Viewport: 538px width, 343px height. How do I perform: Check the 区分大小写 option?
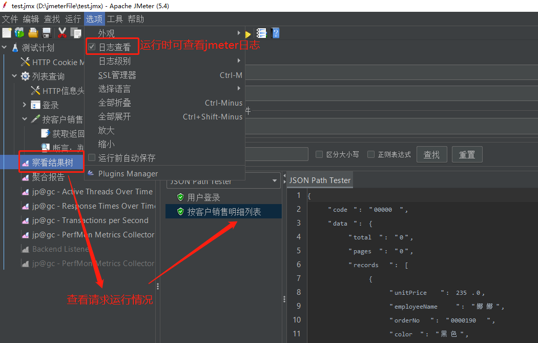[x=319, y=154]
